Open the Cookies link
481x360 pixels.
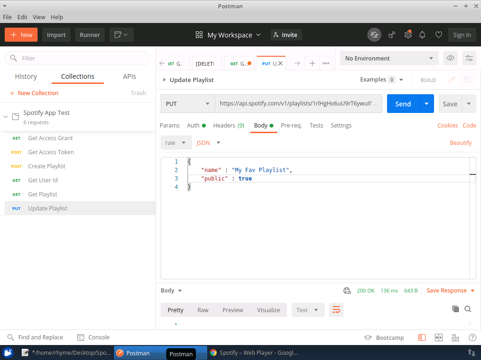pyautogui.click(x=448, y=126)
